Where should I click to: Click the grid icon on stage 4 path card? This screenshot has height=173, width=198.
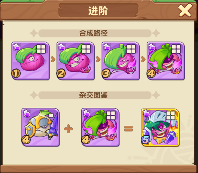[x=176, y=49]
